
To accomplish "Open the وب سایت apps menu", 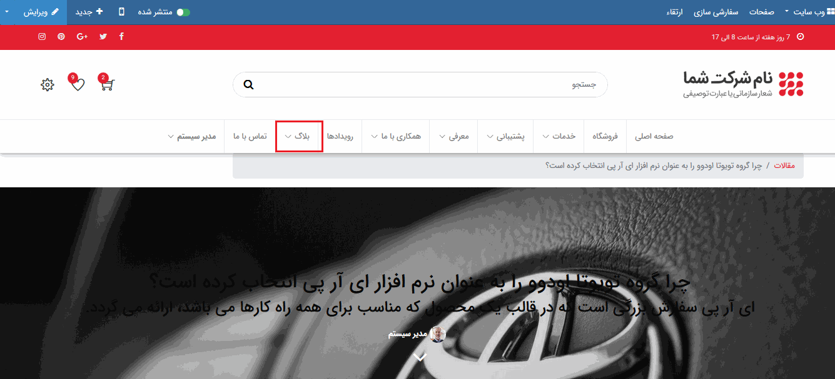I will point(809,12).
